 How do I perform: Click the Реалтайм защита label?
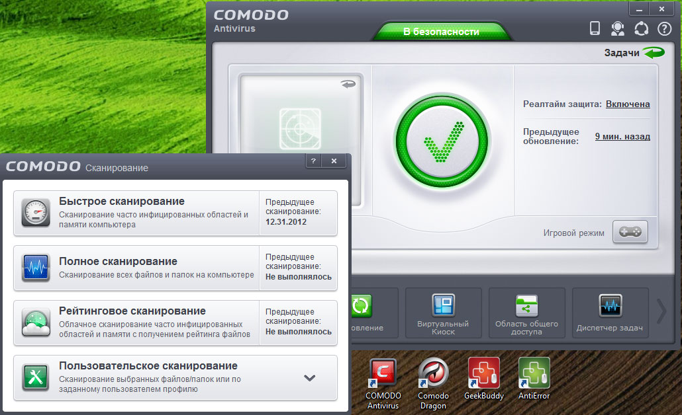click(x=562, y=104)
